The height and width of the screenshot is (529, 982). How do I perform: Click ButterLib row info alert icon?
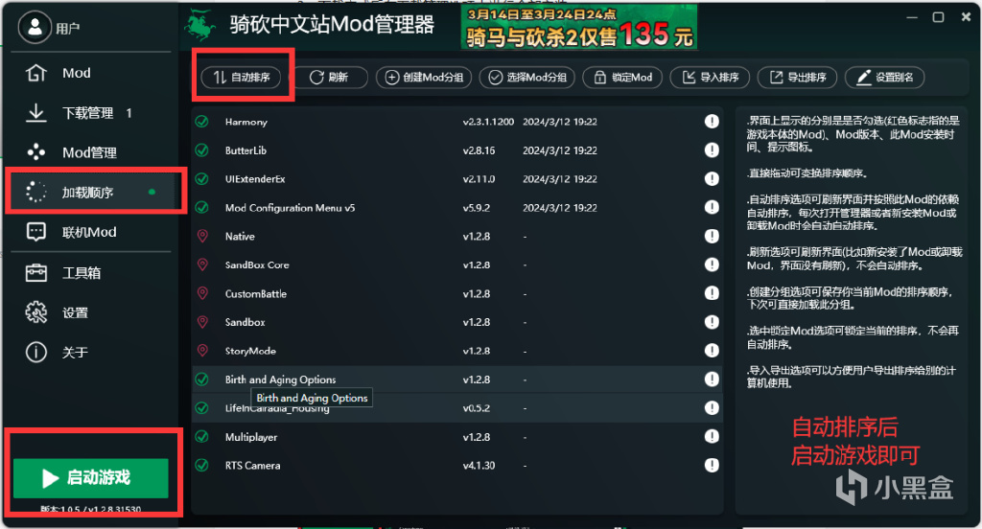tap(712, 150)
